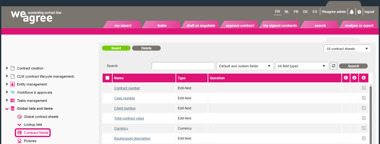Toggle the select-all checkbox in header
The width and height of the screenshot is (380, 144).
click(108, 78)
